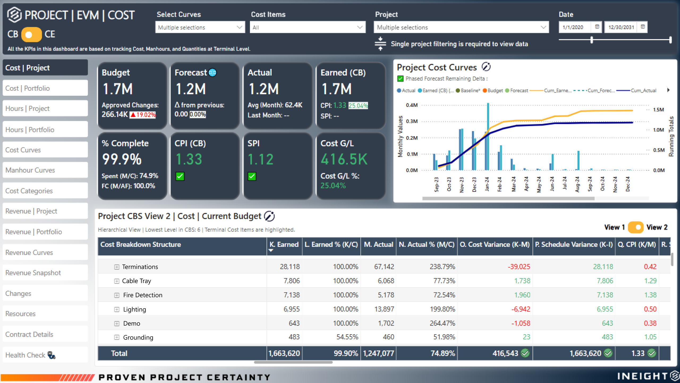Image resolution: width=680 pixels, height=383 pixels.
Task: Expand the Terminations row
Action: click(x=117, y=267)
